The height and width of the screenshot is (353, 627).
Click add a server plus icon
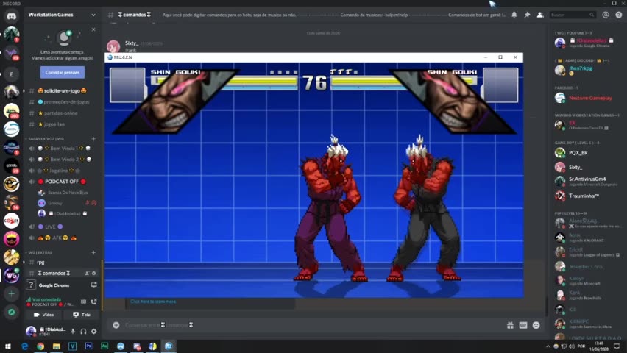[x=11, y=294]
